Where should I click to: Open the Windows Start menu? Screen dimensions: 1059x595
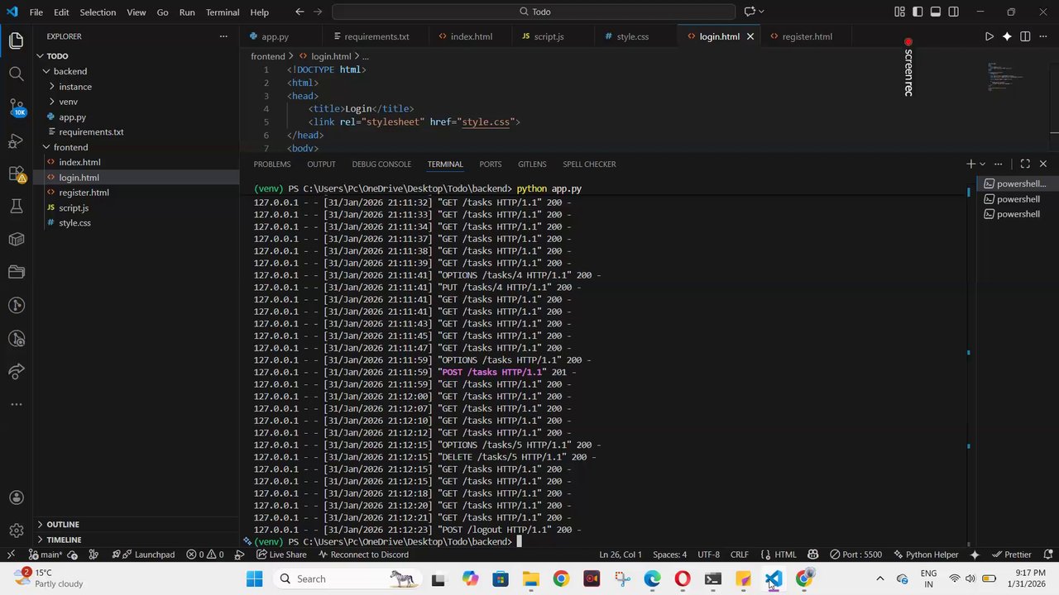point(253,578)
